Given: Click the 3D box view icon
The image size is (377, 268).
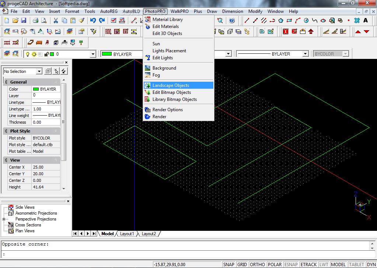Looking at the screenshot, I should (x=230, y=31).
